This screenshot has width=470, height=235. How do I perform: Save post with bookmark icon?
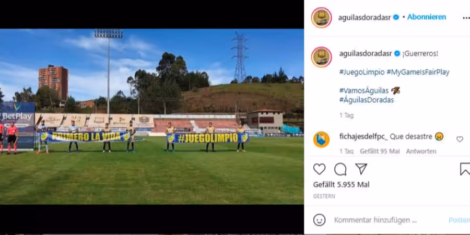[465, 169]
